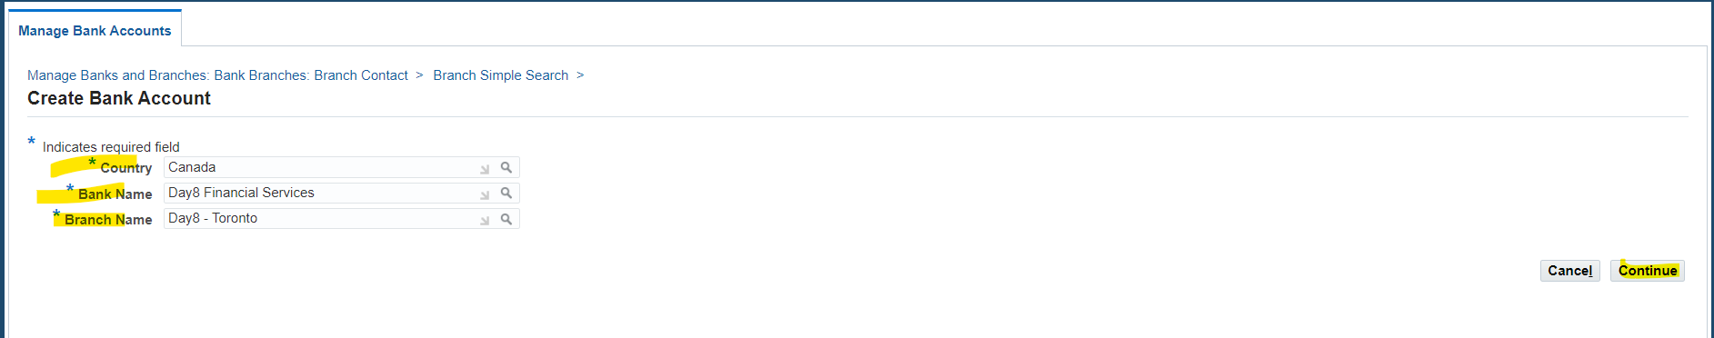Open the Bank Name search magnifier icon
The height and width of the screenshot is (338, 1714).
[x=506, y=193]
